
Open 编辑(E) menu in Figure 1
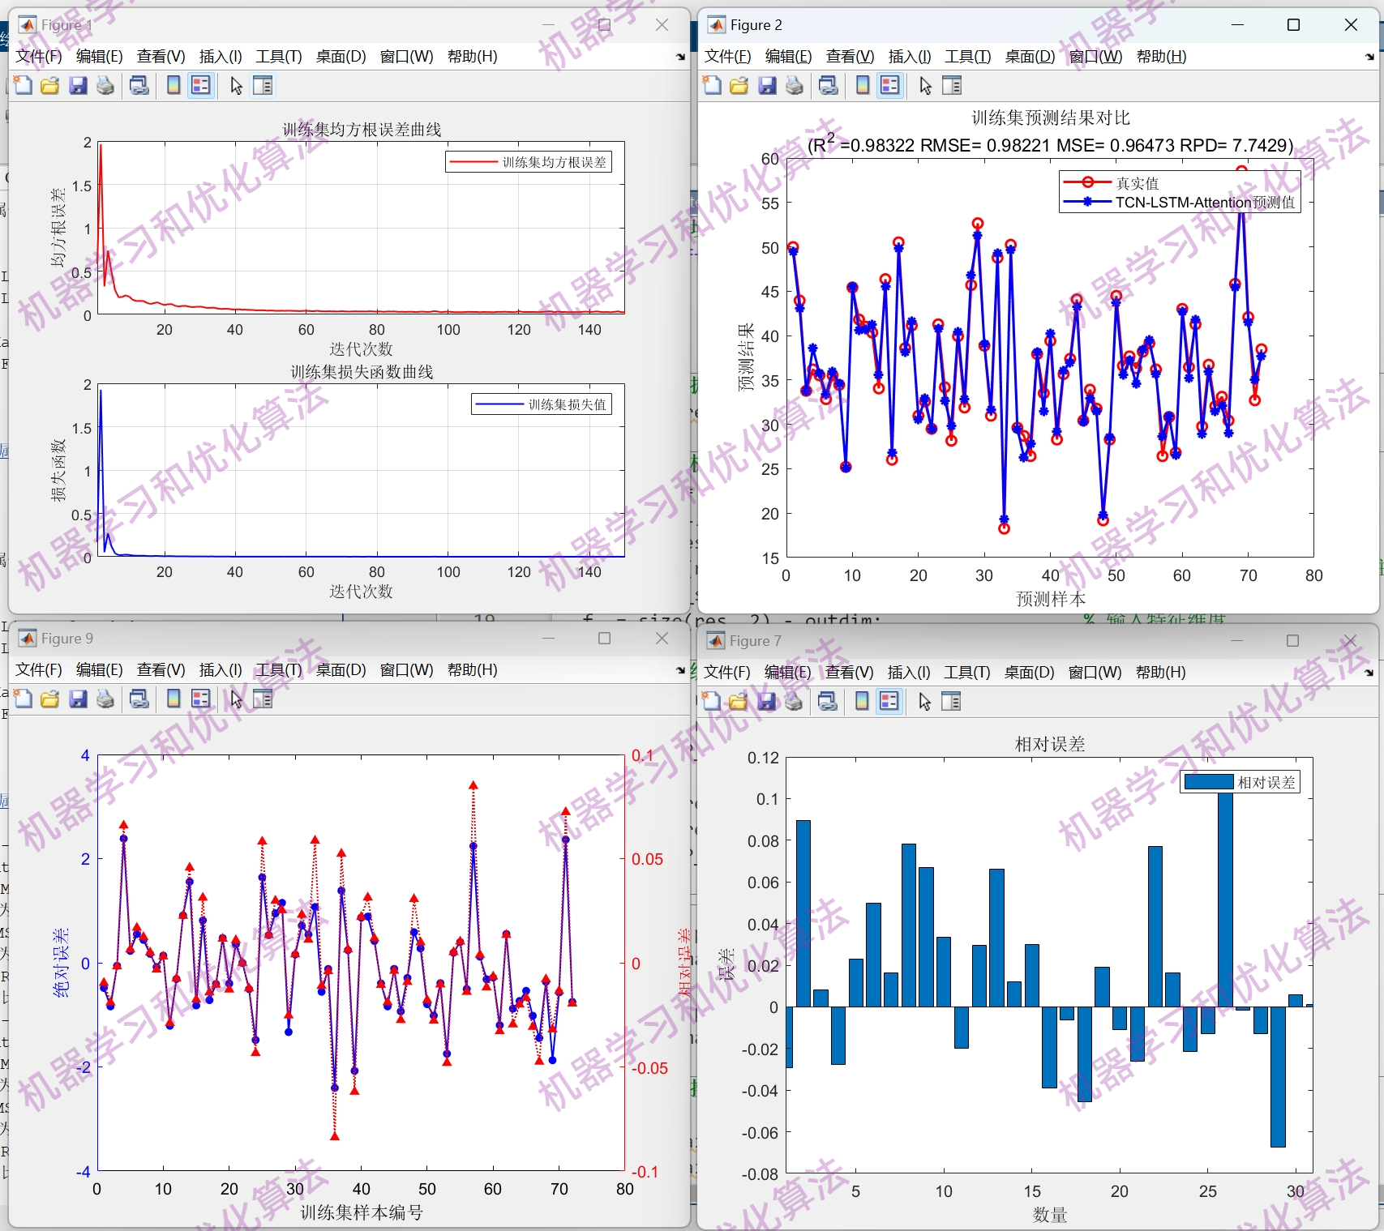[x=100, y=56]
